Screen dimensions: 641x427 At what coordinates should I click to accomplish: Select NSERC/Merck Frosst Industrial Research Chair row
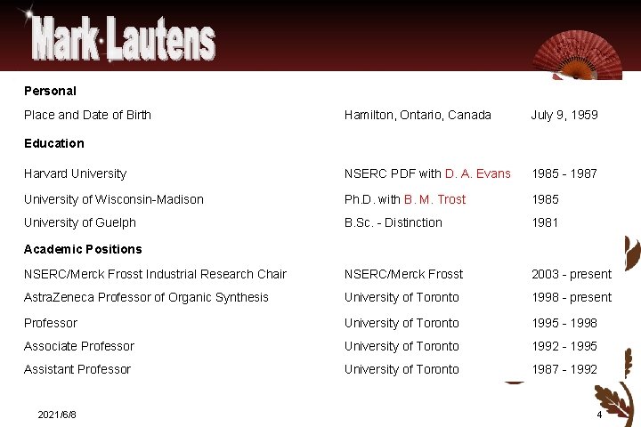(x=156, y=274)
